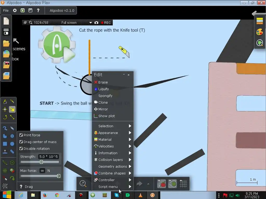Select the Plane tool

tap(5, 152)
